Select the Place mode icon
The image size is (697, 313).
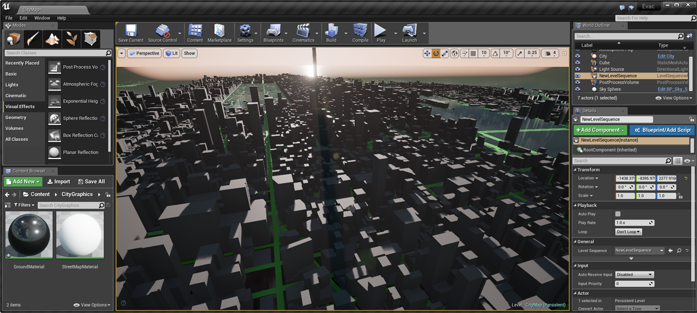[x=13, y=38]
